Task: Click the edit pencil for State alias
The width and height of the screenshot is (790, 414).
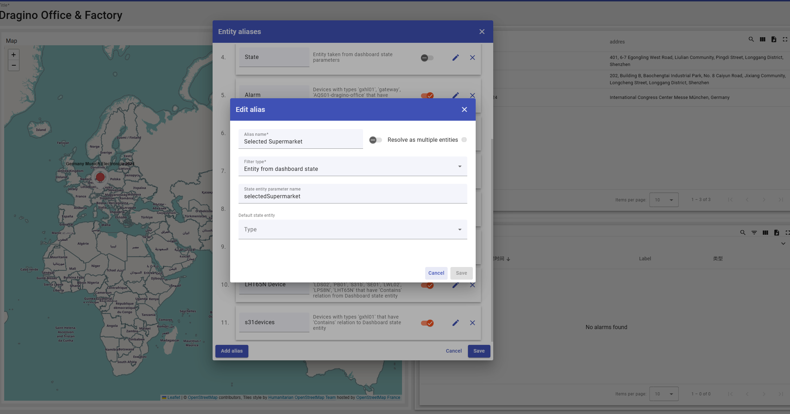Action: click(x=455, y=58)
